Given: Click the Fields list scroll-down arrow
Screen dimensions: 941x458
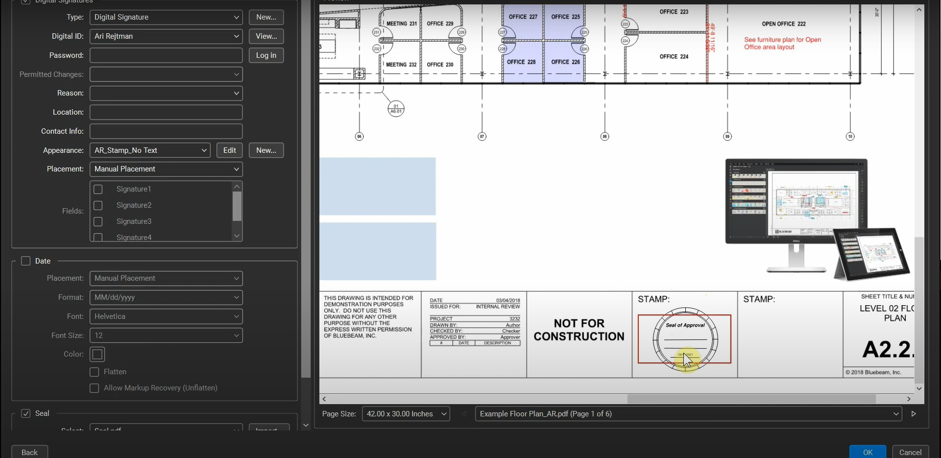Looking at the screenshot, I should (x=237, y=236).
